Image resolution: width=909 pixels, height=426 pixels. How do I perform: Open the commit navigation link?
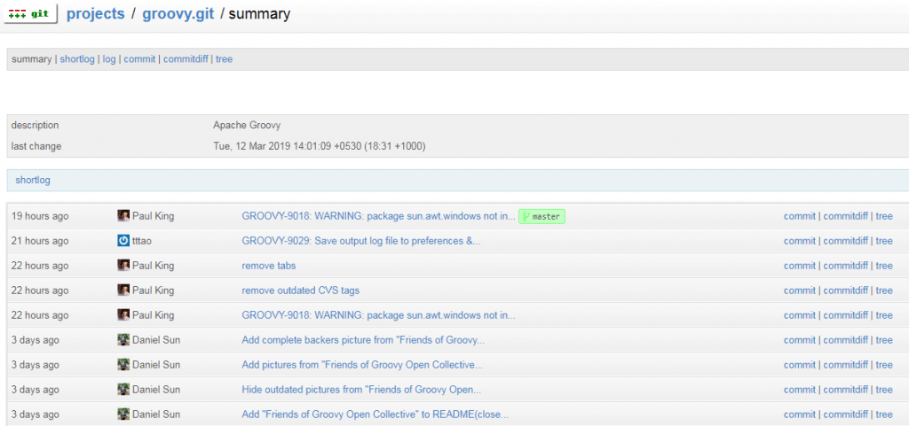coord(139,59)
